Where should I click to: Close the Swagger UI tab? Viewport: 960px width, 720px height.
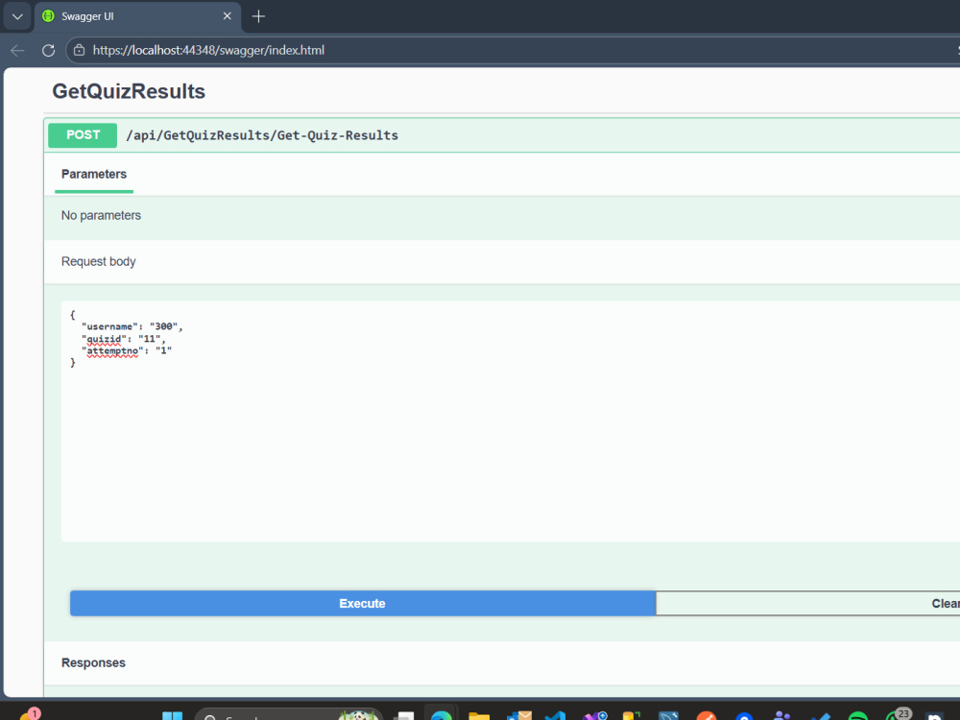[x=228, y=16]
